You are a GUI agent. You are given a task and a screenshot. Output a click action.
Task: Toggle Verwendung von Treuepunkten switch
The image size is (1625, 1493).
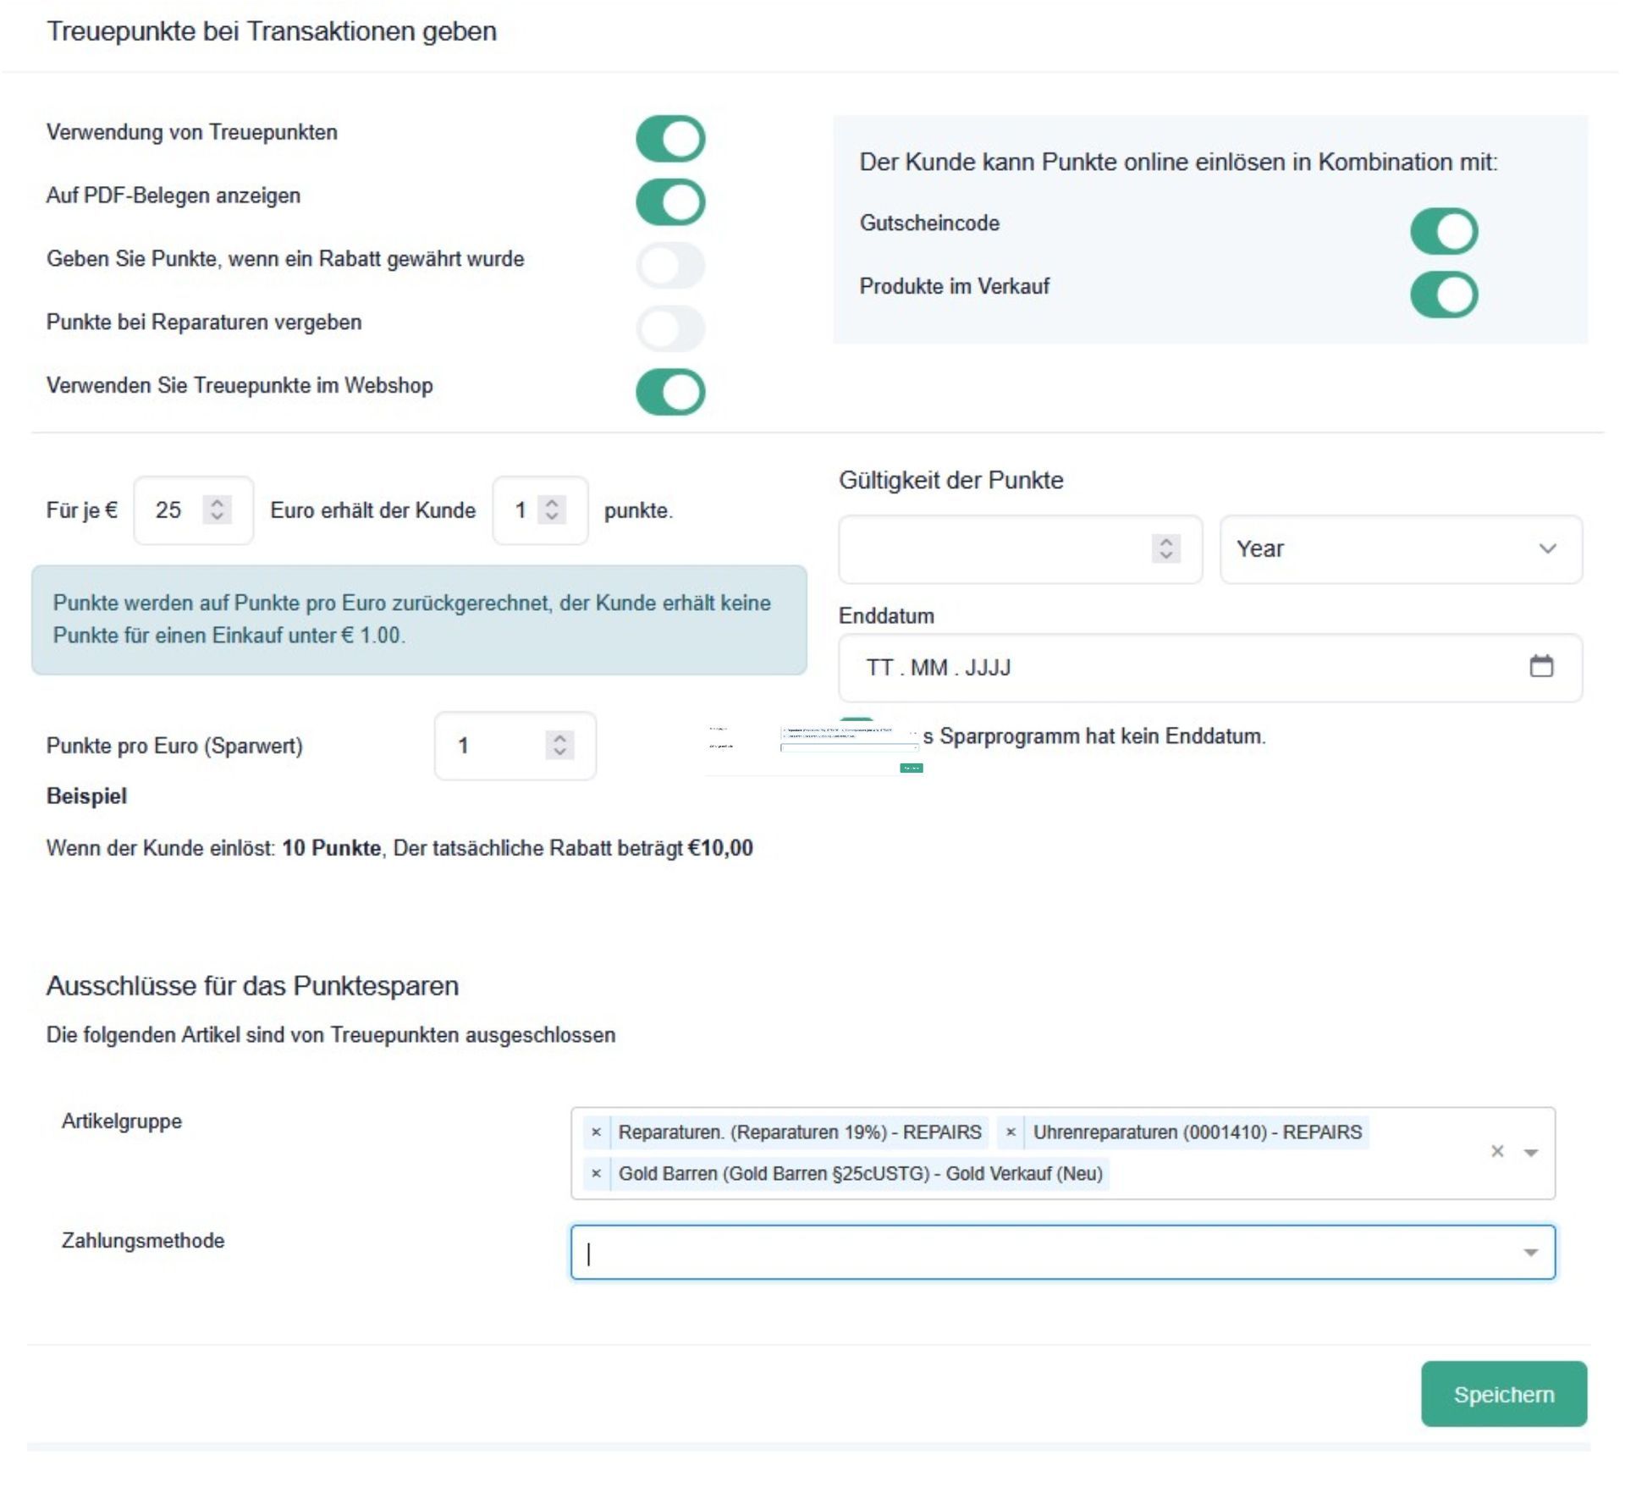[670, 139]
